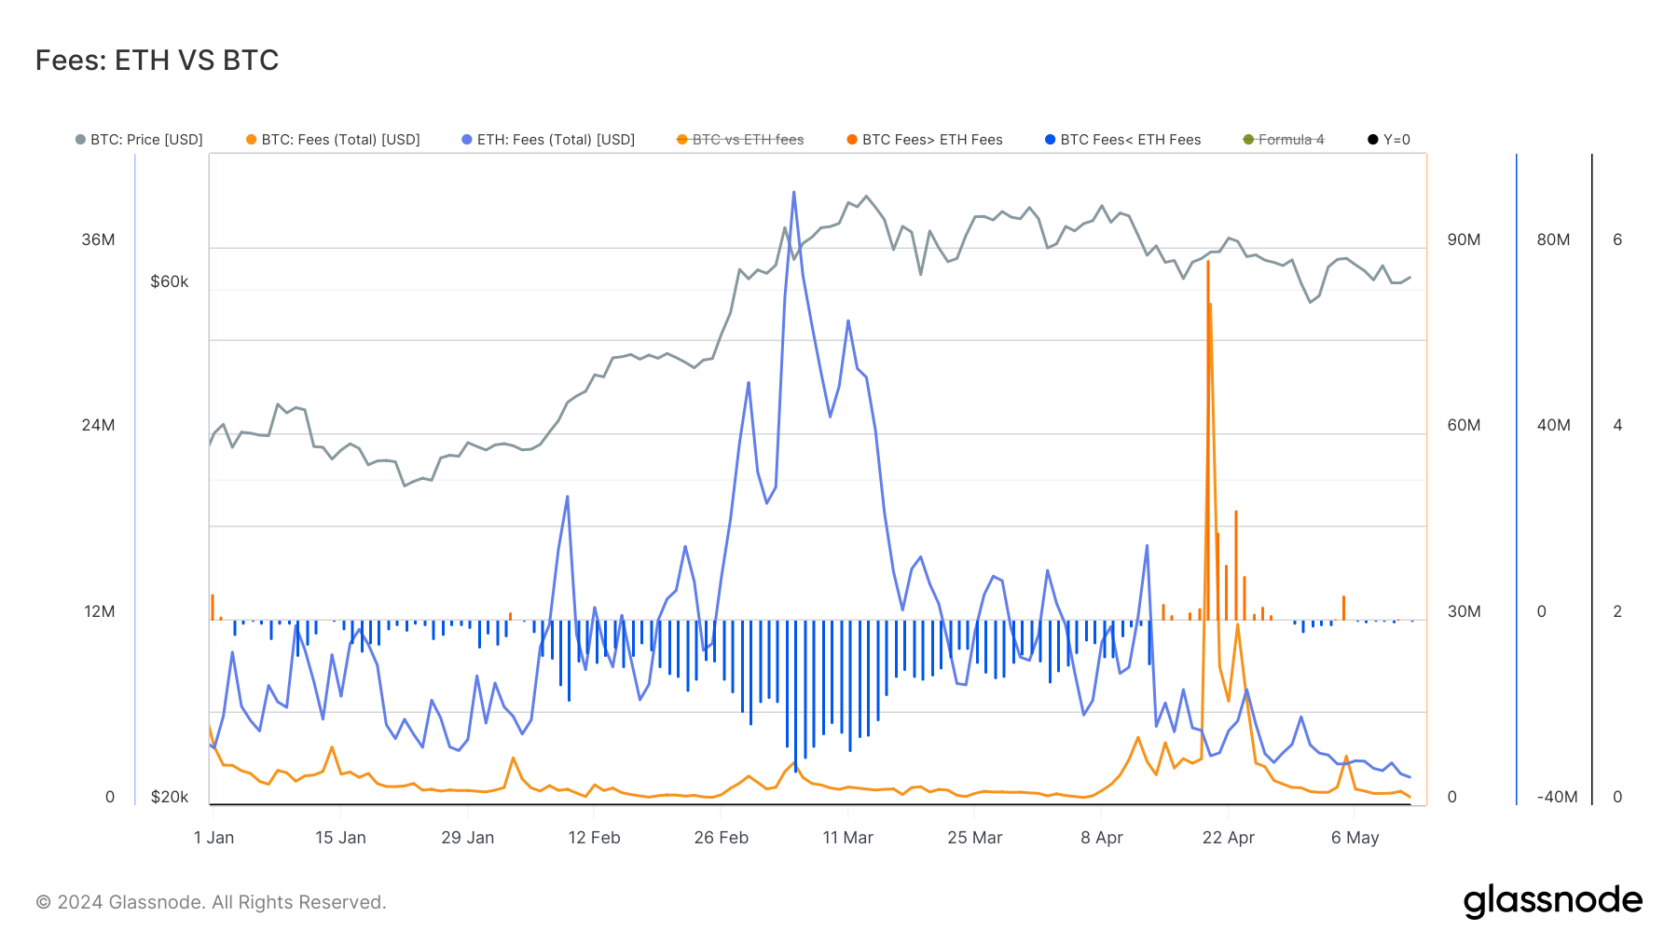This screenshot has height=944, width=1678.
Task: Click the 26 Feb x-axis date label
Action: pyautogui.click(x=721, y=838)
